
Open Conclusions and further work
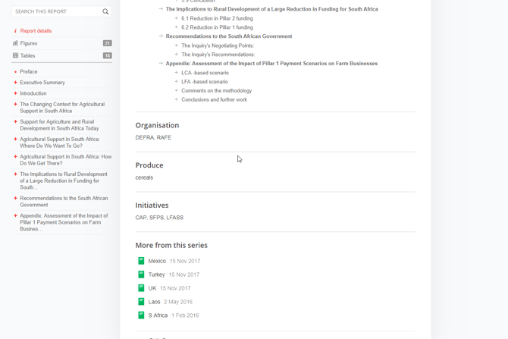(x=214, y=100)
